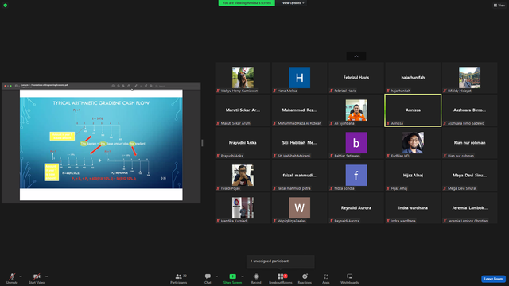Expand video options caret beside Start Video
The height and width of the screenshot is (286, 509).
(x=47, y=276)
